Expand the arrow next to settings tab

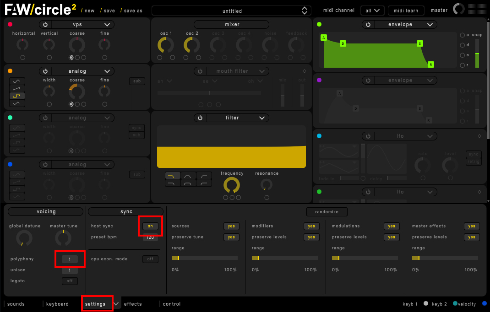click(116, 304)
